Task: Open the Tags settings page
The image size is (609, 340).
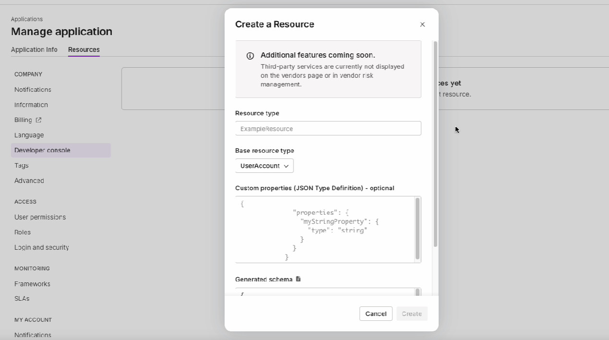Action: [22, 165]
